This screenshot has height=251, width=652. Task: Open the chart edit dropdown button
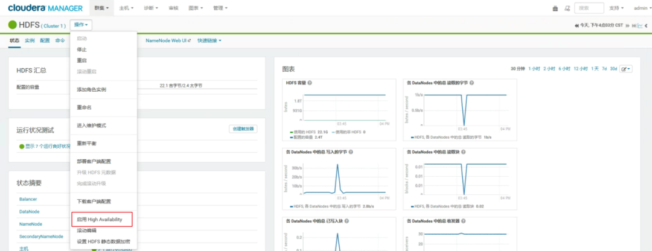[626, 69]
